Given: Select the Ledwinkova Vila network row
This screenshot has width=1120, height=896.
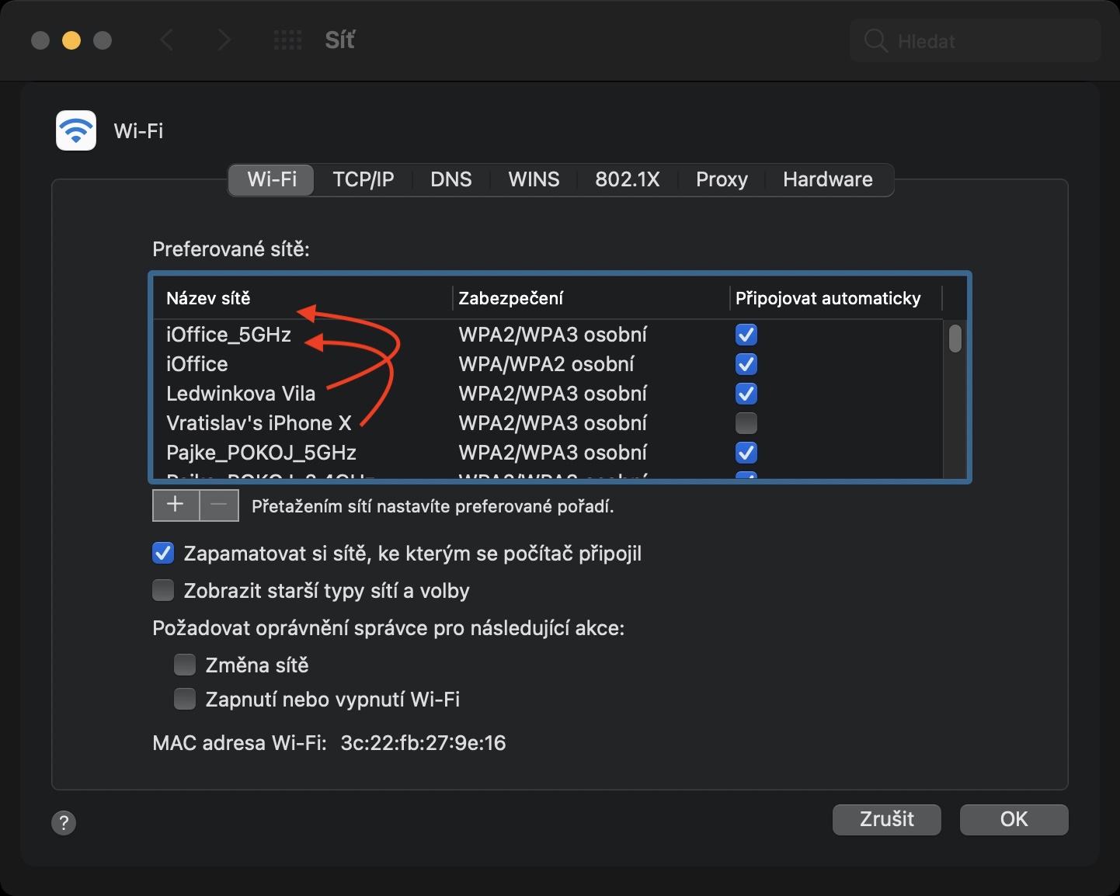Looking at the screenshot, I should pos(241,394).
